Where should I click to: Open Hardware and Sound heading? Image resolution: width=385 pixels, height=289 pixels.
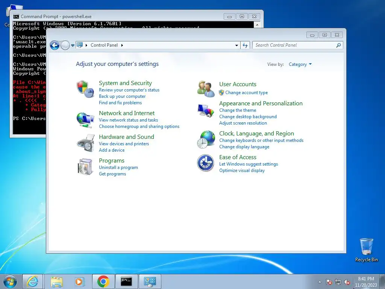point(126,137)
